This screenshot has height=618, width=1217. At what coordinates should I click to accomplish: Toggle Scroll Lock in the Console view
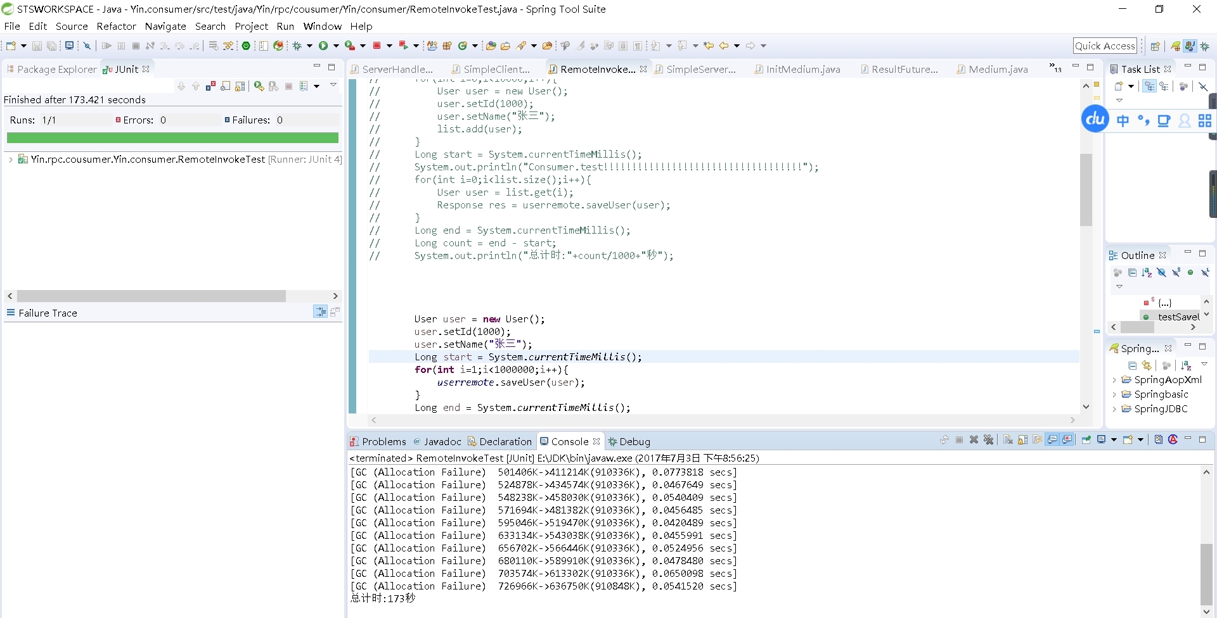point(1022,439)
